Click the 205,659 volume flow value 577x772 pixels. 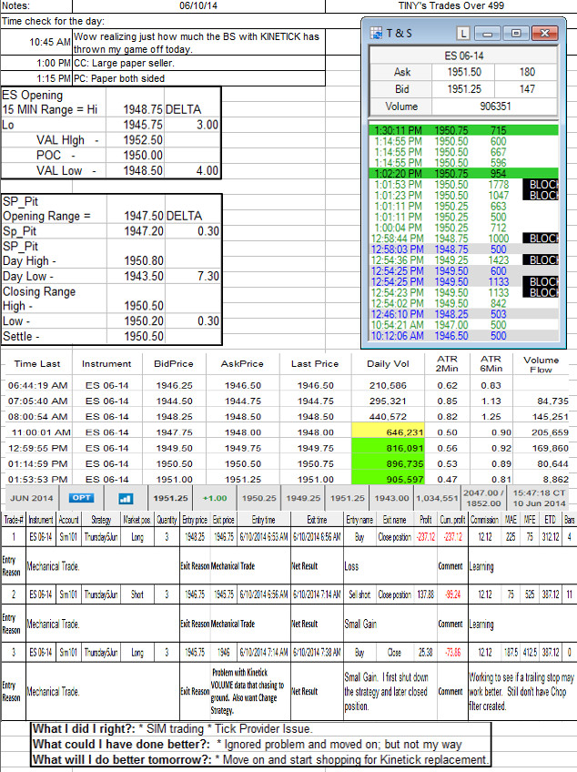[x=550, y=432]
